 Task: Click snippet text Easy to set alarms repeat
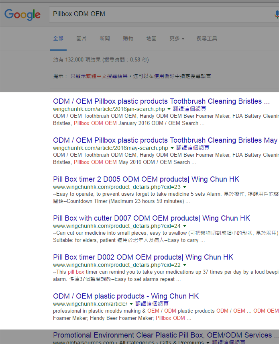point(145,279)
